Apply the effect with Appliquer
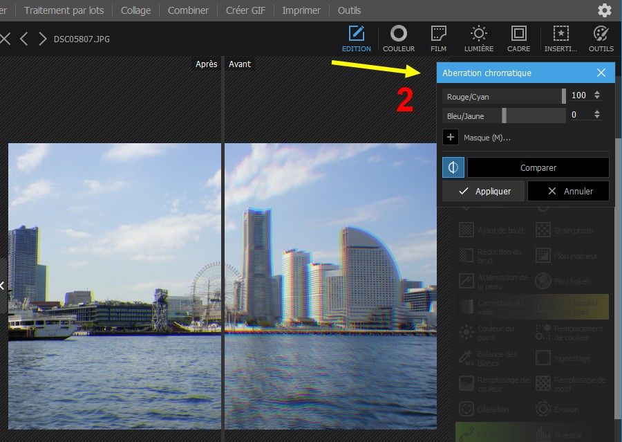Image resolution: width=622 pixels, height=442 pixels. 483,191
